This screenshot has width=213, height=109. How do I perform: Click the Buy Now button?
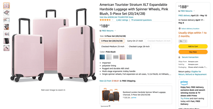pyautogui.click(x=193, y=52)
